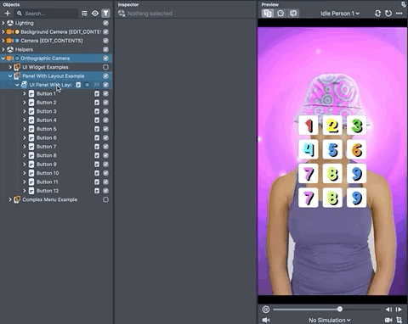Click the add object plus icon
This screenshot has width=408, height=324.
(8, 14)
